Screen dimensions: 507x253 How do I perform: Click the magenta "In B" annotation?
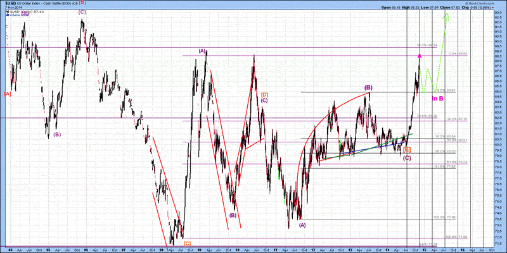437,99
